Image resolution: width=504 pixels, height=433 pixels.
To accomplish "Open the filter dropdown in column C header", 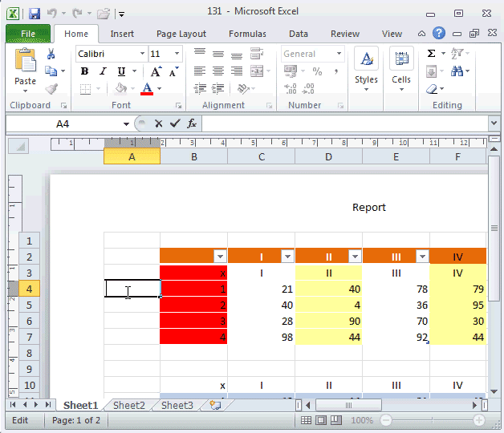I will tap(287, 257).
